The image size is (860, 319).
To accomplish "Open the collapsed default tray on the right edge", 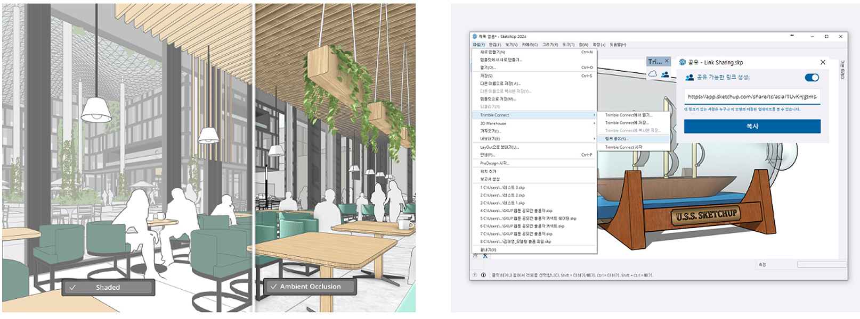I will (x=842, y=70).
